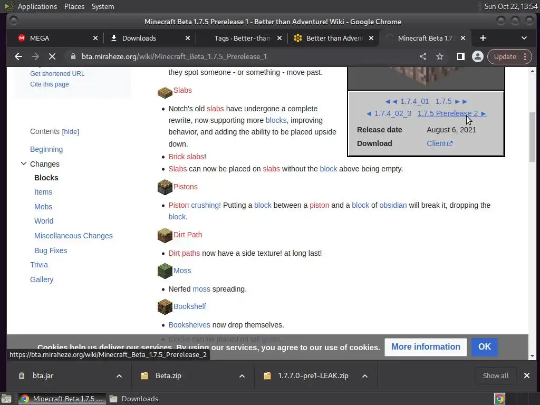Open the Places menu

click(74, 6)
